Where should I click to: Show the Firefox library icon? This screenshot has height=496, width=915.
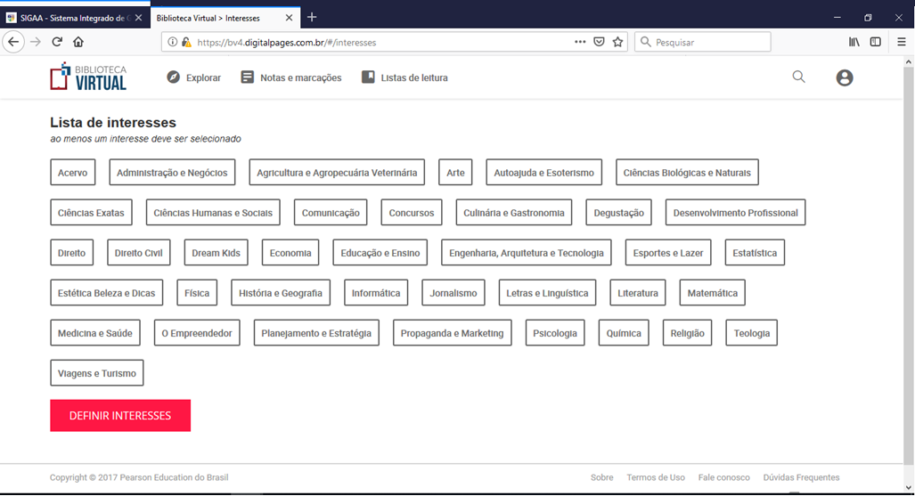coord(854,42)
